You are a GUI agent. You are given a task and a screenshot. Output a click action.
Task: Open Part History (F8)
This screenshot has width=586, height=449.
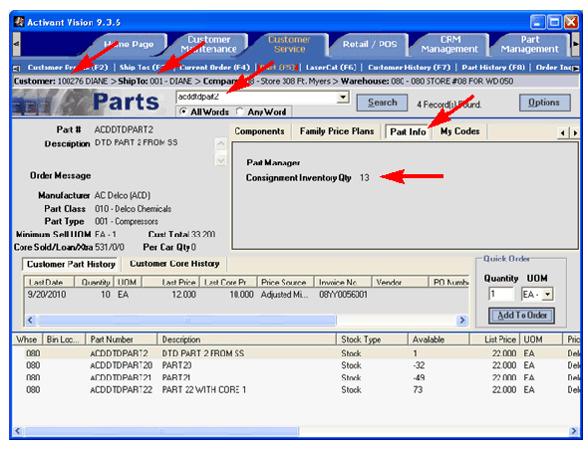(493, 68)
